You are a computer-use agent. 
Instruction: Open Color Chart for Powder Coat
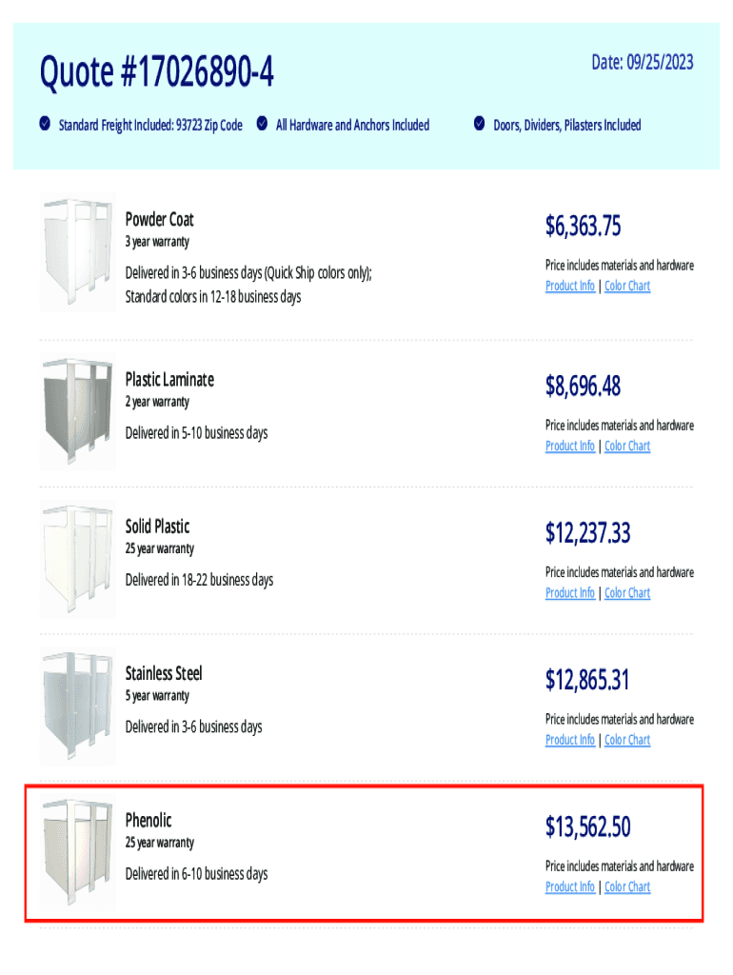pyautogui.click(x=627, y=286)
